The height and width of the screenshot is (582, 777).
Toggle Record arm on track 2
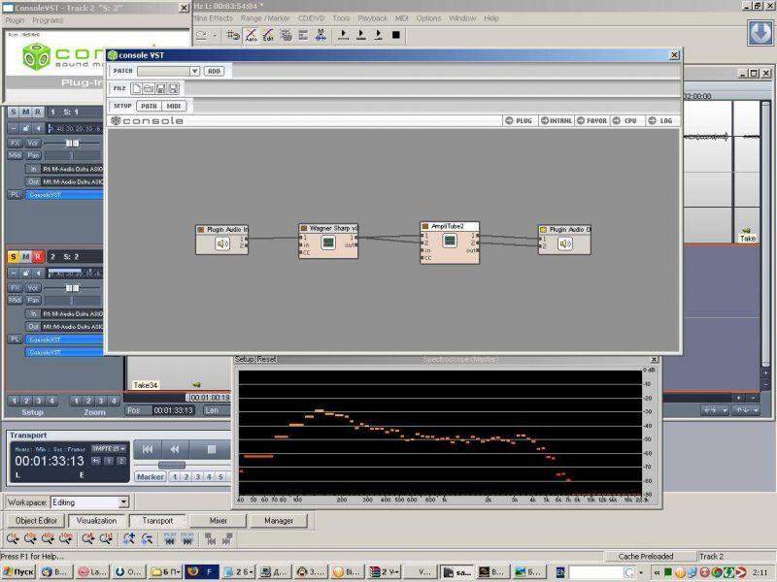tap(37, 256)
